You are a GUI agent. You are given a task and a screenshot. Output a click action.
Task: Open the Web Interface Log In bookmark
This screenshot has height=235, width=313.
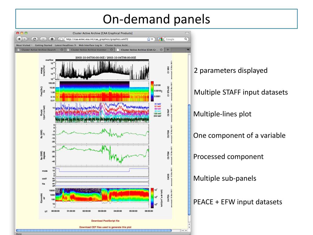90,45
